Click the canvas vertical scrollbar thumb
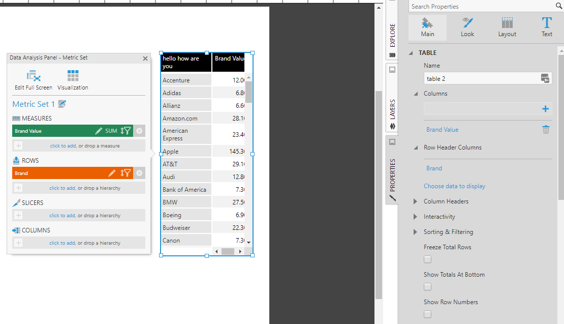Image resolution: width=564 pixels, height=324 pixels. 379,195
